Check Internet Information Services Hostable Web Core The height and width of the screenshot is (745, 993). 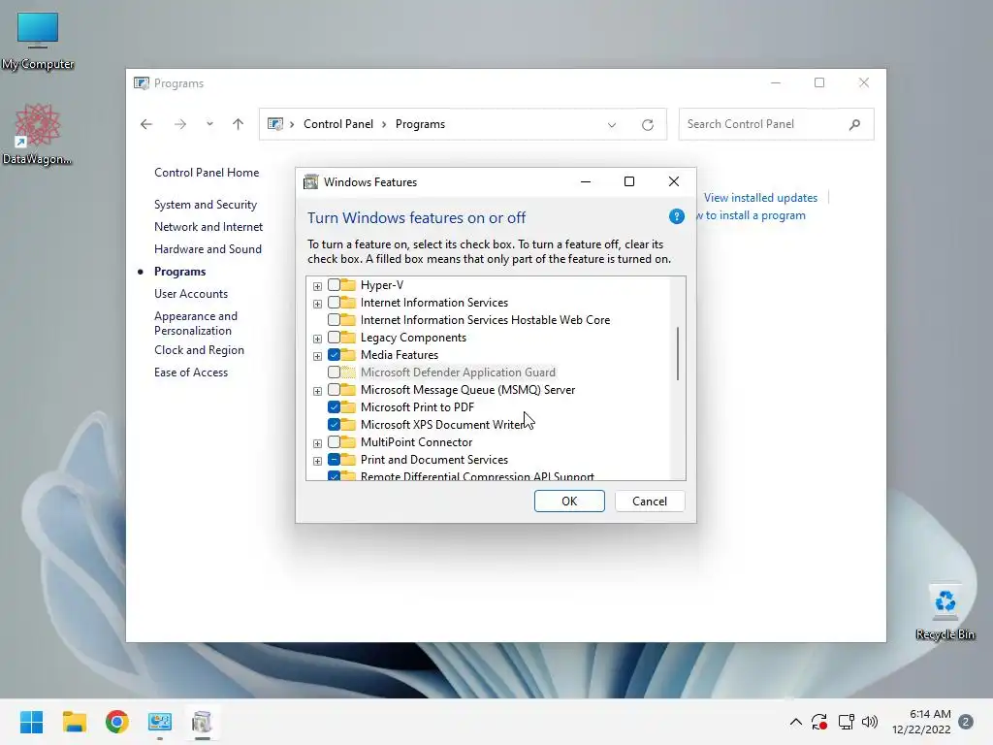click(334, 320)
